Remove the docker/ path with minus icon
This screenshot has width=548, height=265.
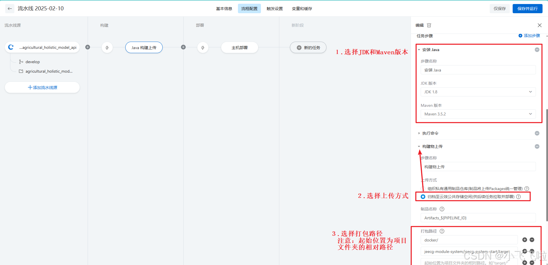532,240
